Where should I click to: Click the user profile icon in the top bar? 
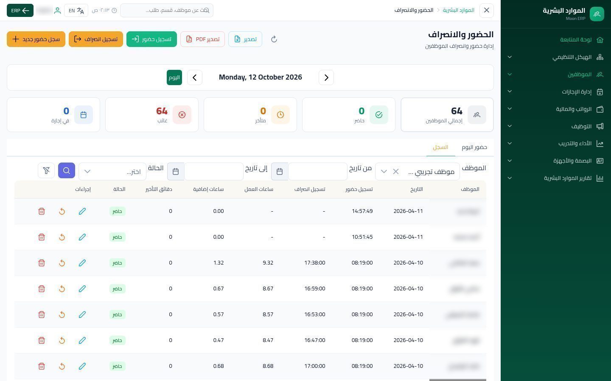[x=57, y=11]
